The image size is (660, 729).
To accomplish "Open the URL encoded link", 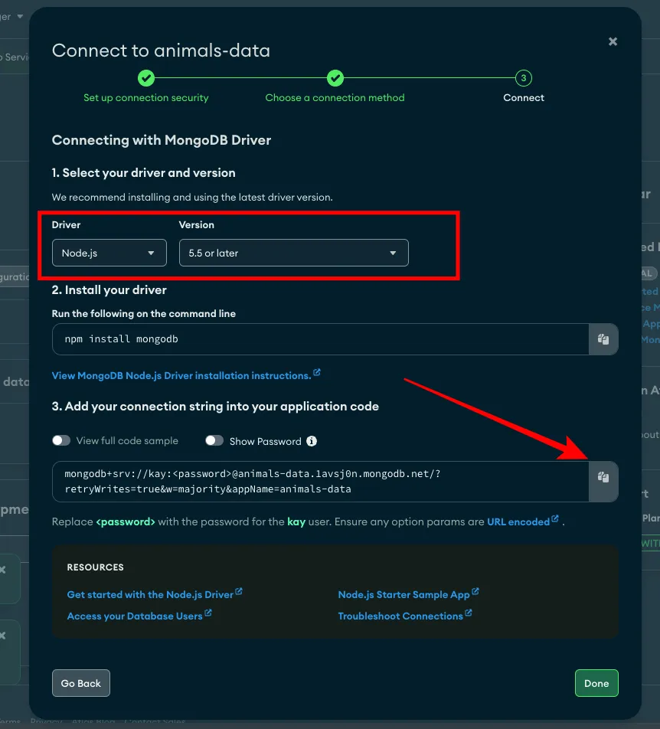I will 522,521.
